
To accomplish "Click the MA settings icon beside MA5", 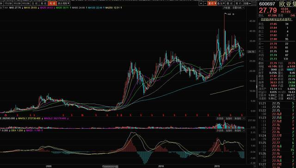I will tap(3, 8).
